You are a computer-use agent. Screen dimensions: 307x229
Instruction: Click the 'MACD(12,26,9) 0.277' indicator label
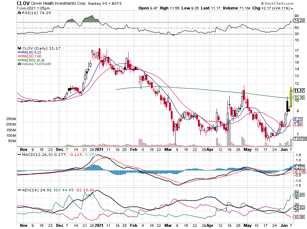(44, 154)
